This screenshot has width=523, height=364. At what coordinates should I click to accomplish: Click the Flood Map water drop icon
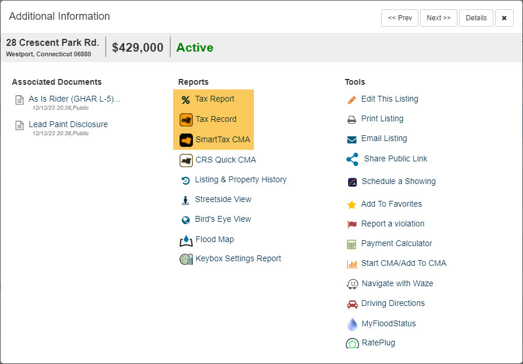click(186, 240)
